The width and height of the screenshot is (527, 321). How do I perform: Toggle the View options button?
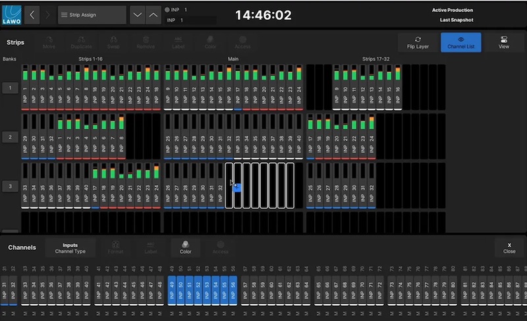tap(503, 43)
